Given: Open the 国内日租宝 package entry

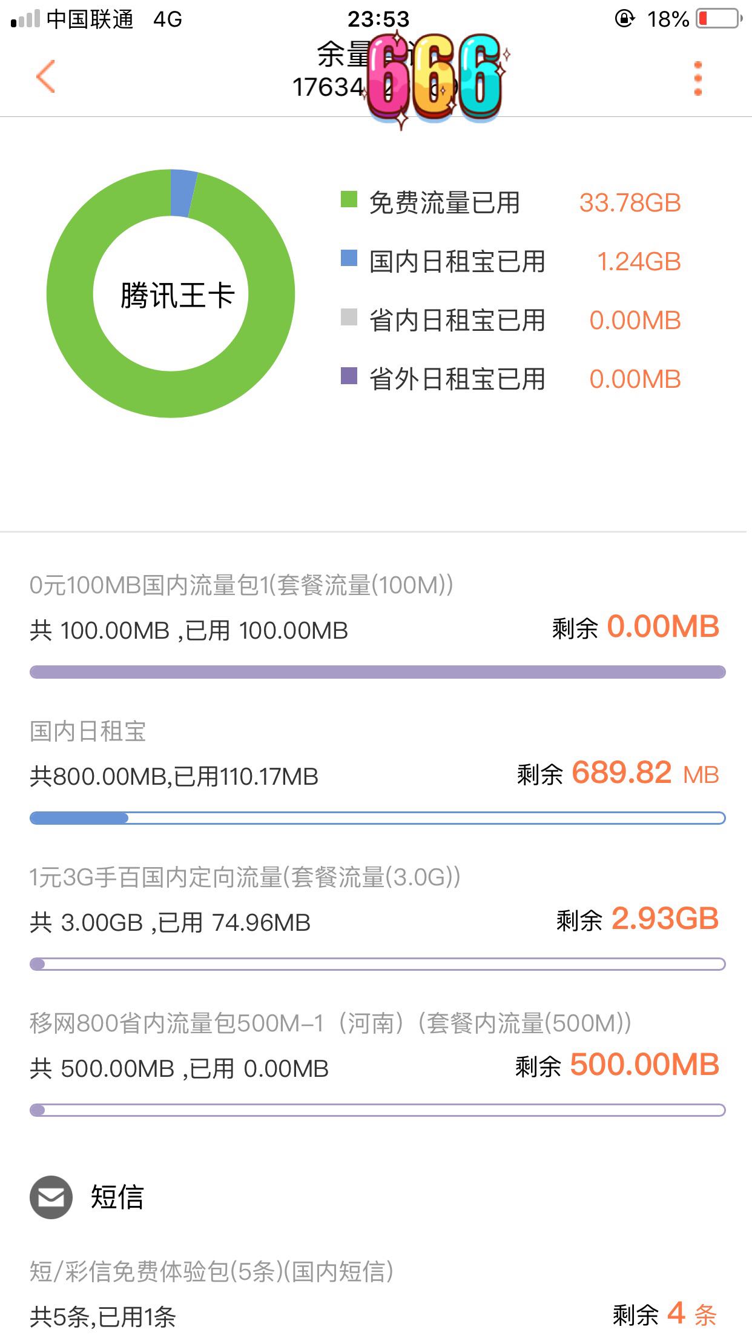Looking at the screenshot, I should 88,731.
